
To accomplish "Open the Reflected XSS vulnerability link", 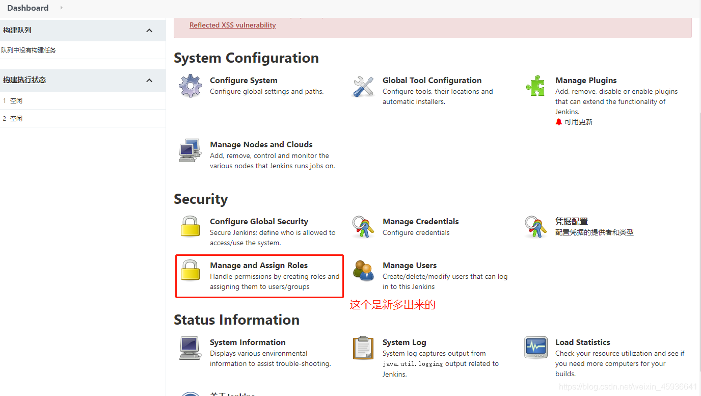I will pos(233,25).
